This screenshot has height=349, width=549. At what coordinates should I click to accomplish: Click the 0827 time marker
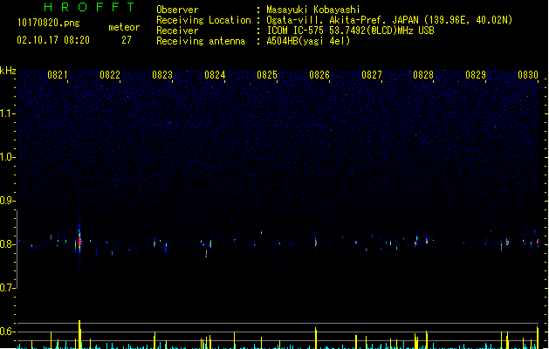click(372, 75)
